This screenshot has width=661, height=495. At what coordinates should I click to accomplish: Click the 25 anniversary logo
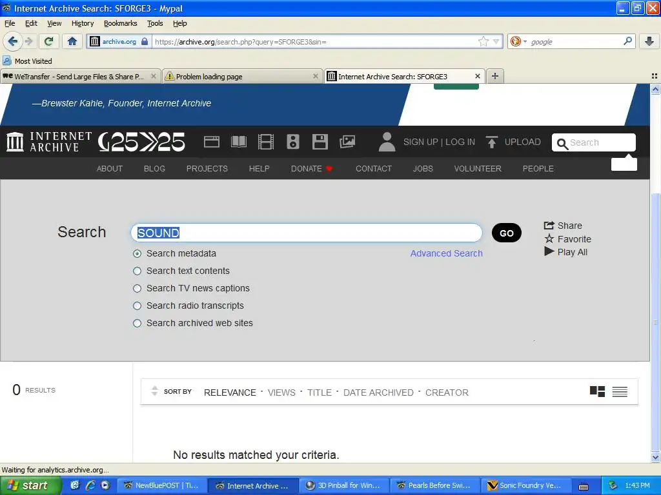tap(141, 142)
